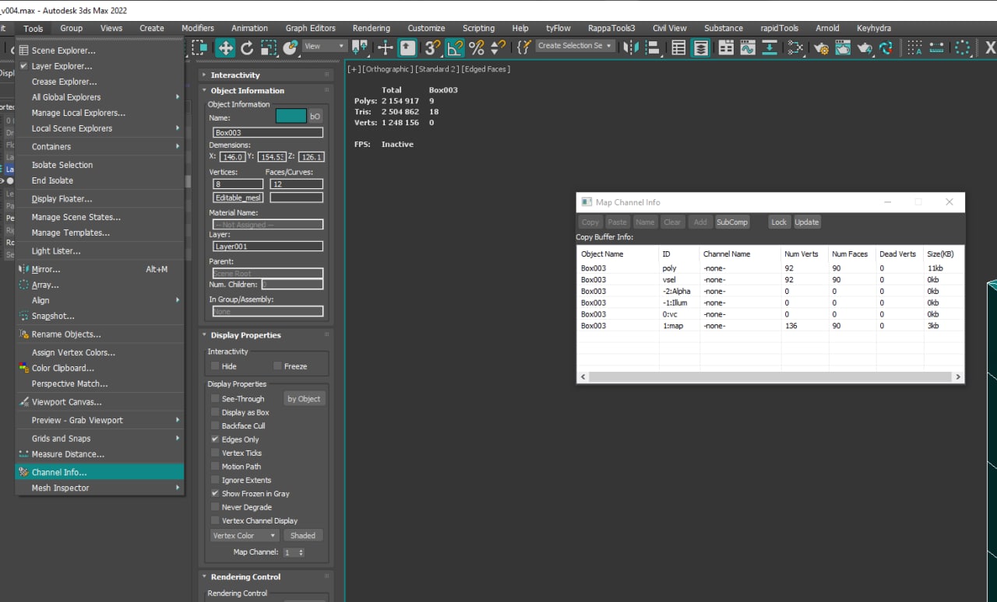Viewport: 997px width, 602px height.
Task: Open the Rendering menu
Action: pos(372,28)
